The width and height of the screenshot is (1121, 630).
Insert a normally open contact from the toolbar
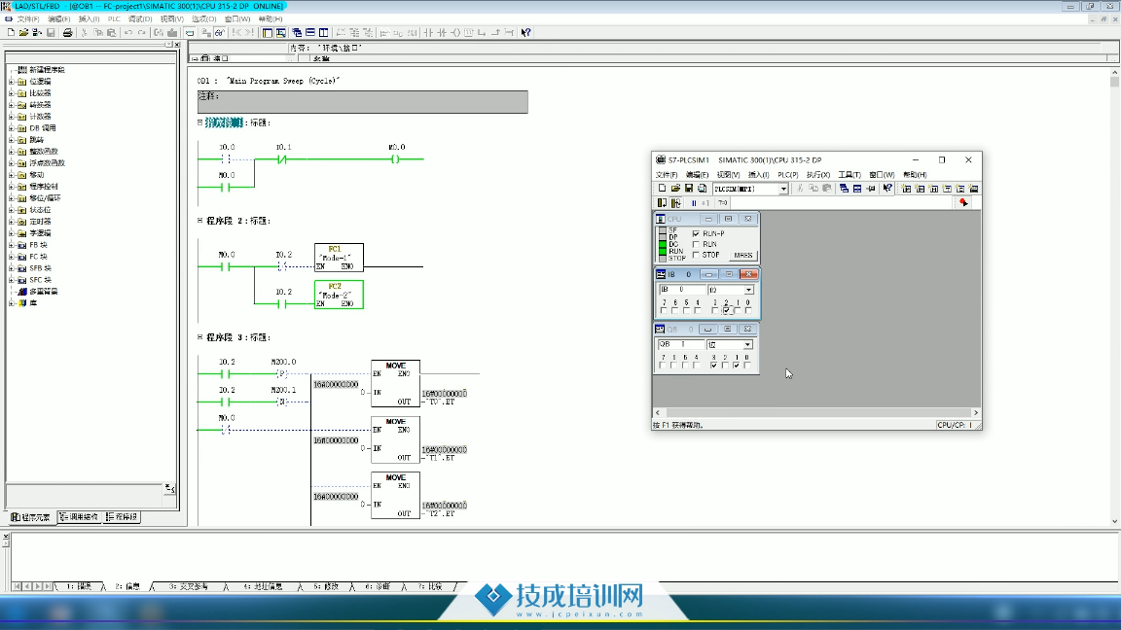429,32
